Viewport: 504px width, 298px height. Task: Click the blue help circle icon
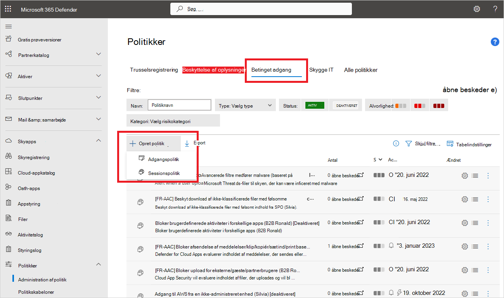[x=495, y=42]
